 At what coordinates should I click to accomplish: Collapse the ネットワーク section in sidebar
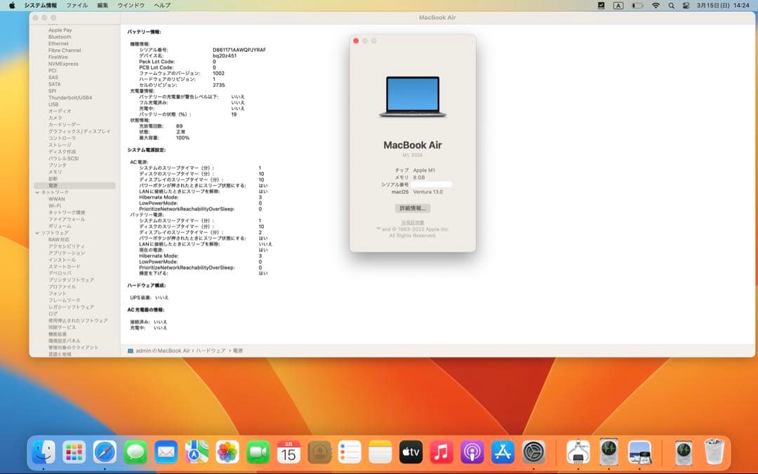tap(37, 192)
